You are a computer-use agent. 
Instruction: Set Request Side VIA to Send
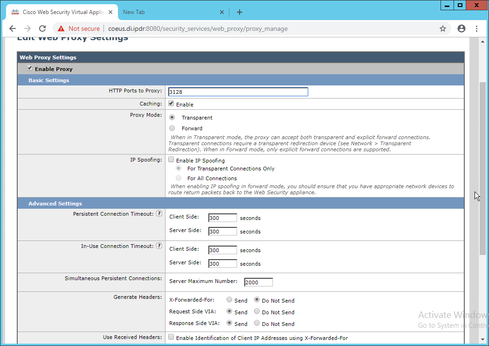click(229, 311)
